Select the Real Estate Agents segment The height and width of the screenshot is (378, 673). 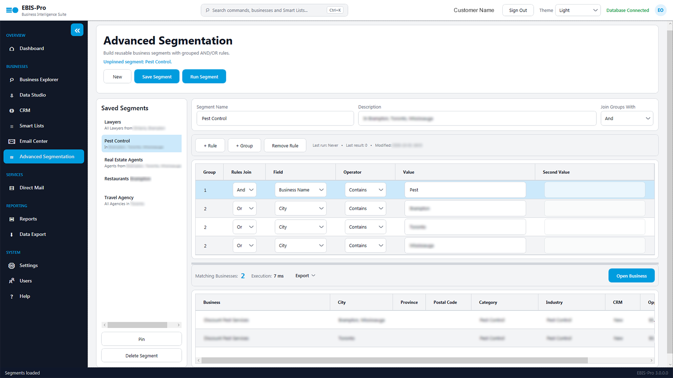(x=141, y=163)
